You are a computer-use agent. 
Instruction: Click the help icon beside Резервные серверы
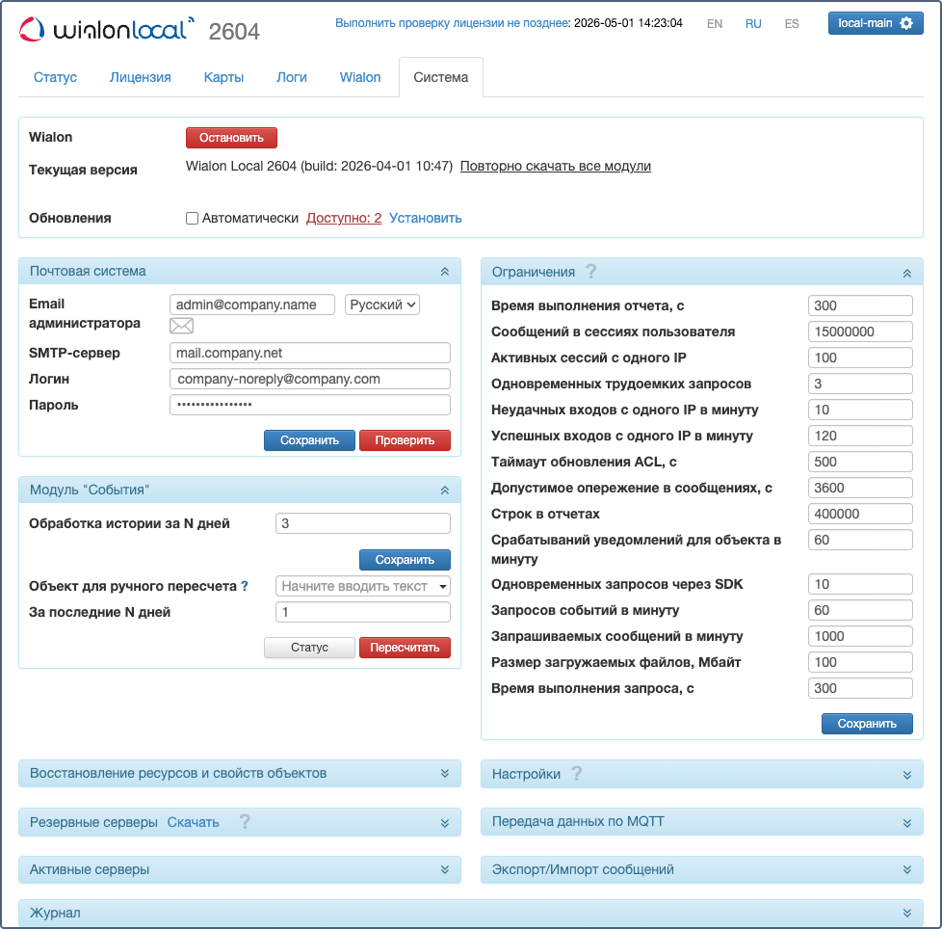tap(245, 822)
